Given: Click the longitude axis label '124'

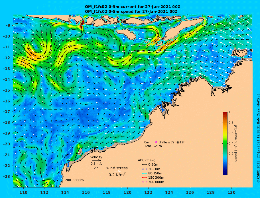Looking at the screenshot, I should click(x=169, y=193).
